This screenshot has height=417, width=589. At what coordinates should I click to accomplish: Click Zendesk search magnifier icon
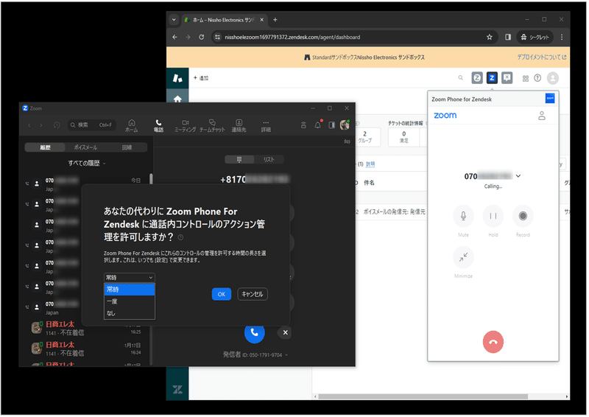pos(462,78)
